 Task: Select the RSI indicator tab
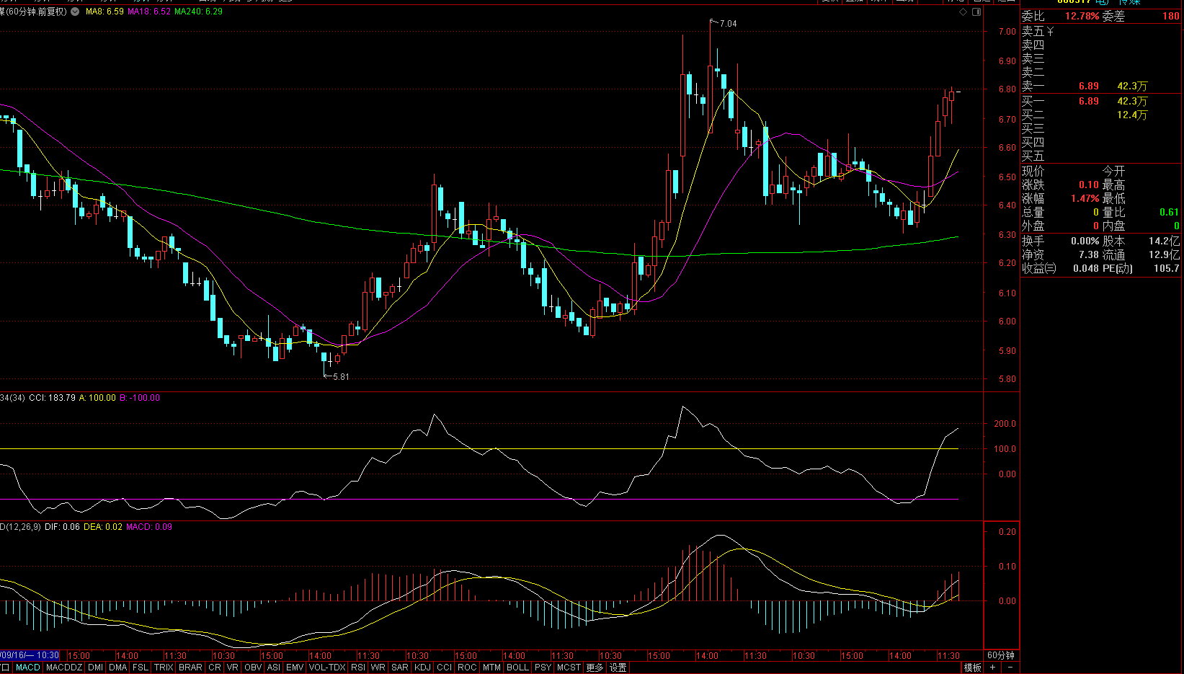point(358,668)
